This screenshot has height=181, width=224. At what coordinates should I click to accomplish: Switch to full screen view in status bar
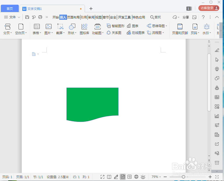[x=102, y=177]
